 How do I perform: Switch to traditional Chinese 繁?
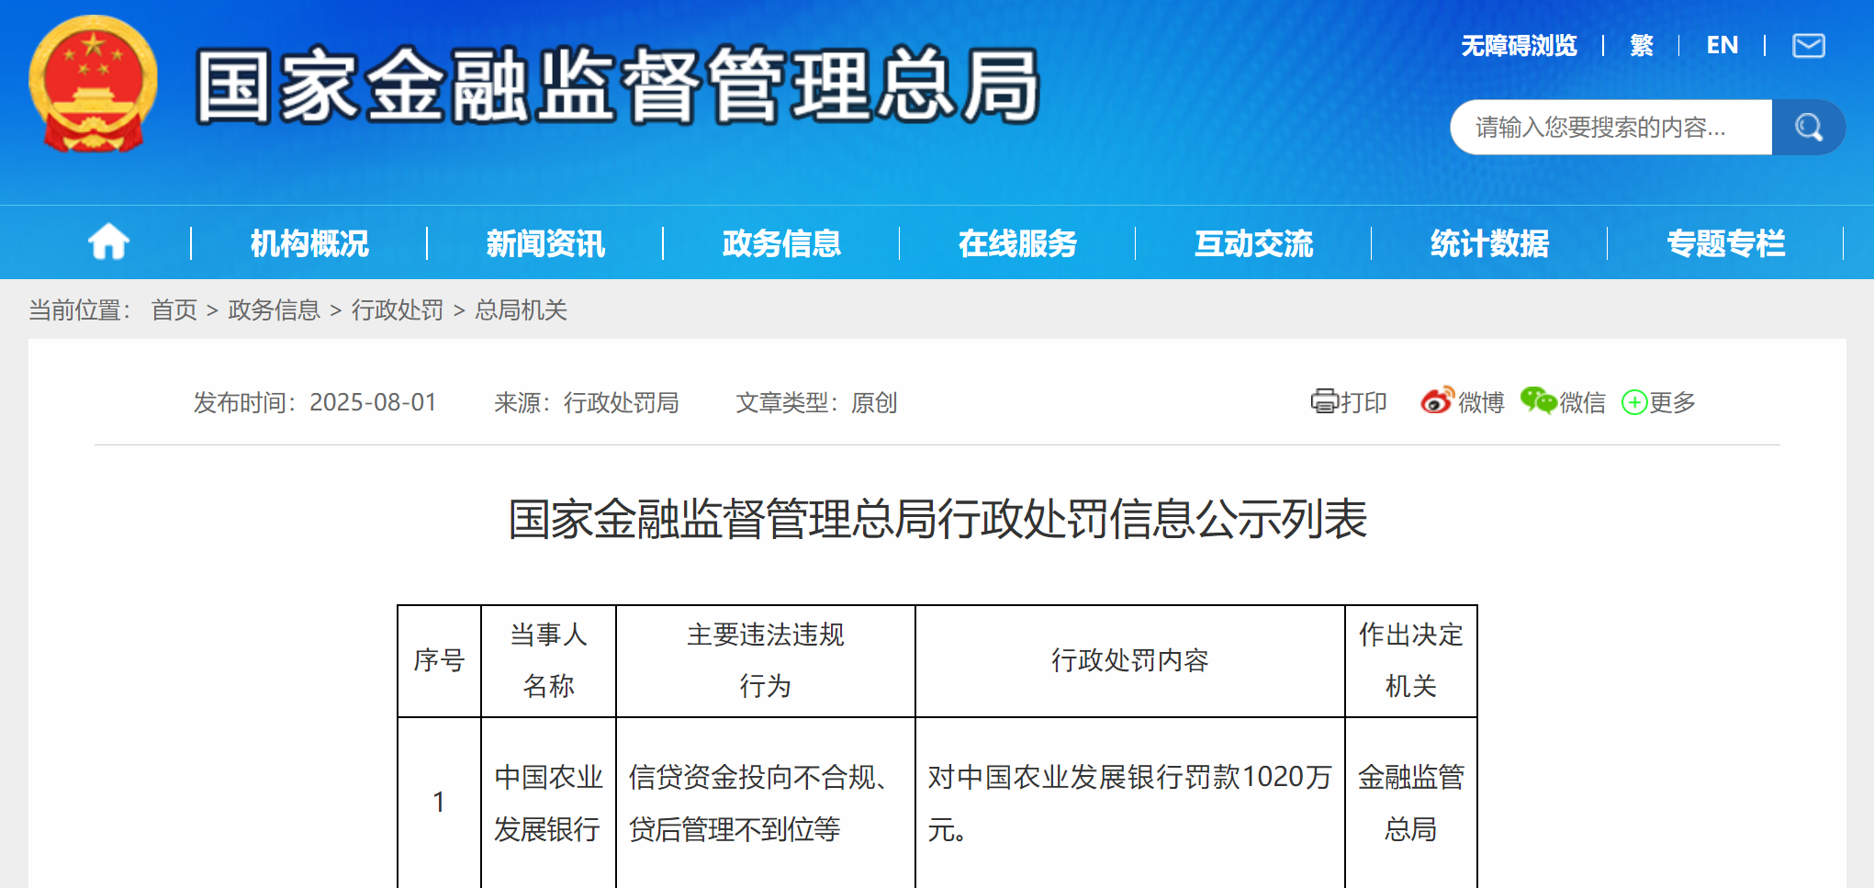[x=1642, y=45]
